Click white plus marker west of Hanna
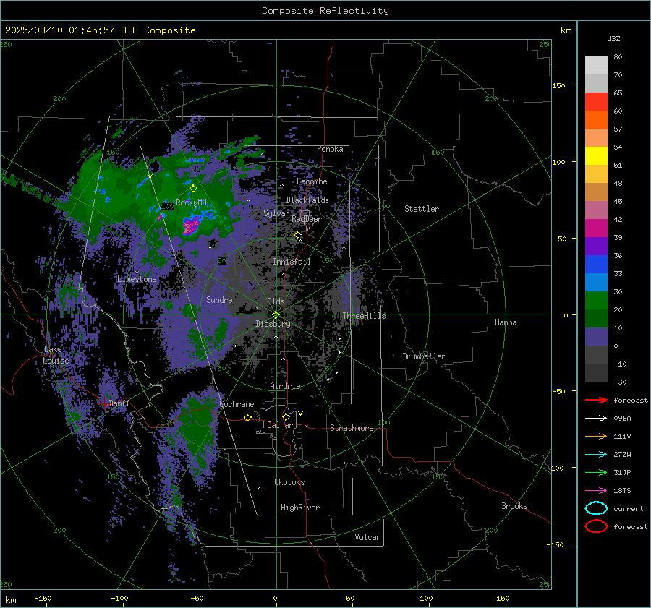Viewport: 651px width, 608px height. coord(409,291)
